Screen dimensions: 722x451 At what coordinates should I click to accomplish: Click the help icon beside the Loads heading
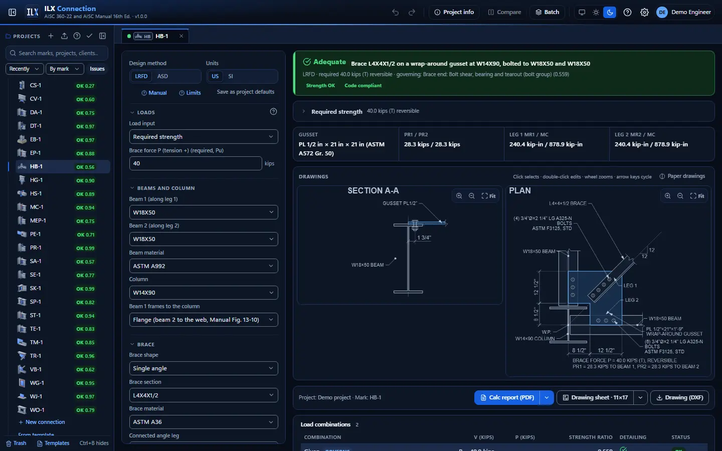[x=273, y=112]
